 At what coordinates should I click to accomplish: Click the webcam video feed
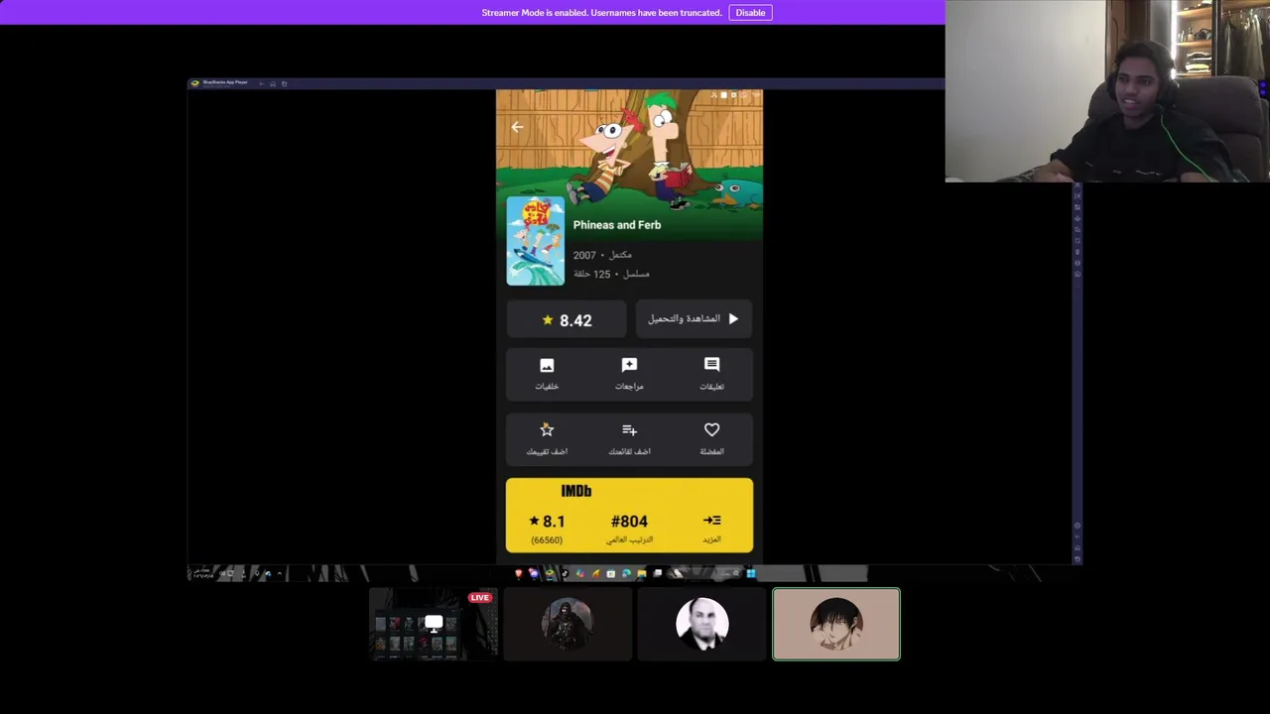pos(1107,91)
